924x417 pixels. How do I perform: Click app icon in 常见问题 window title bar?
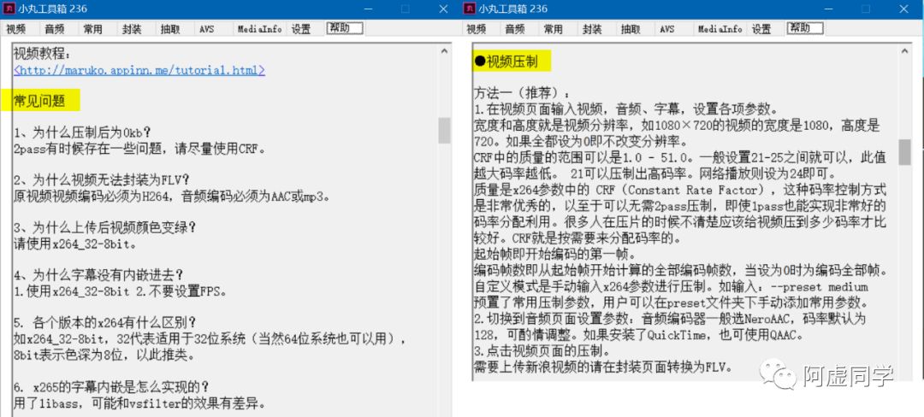(x=9, y=9)
